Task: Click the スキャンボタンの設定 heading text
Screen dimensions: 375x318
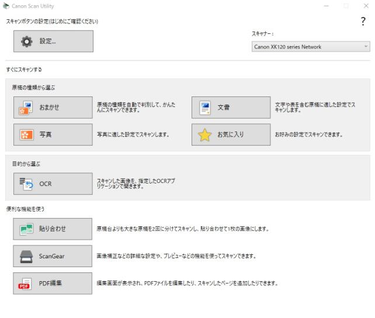Action: tap(52, 21)
